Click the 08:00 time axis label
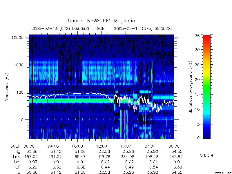 pyautogui.click(x=77, y=146)
